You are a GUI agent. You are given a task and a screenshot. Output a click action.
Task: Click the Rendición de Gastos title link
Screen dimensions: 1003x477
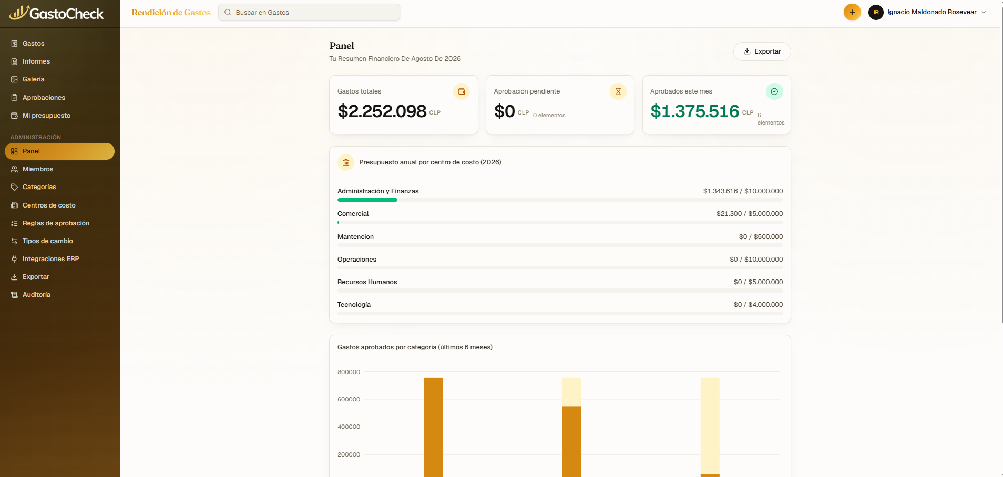pos(171,12)
